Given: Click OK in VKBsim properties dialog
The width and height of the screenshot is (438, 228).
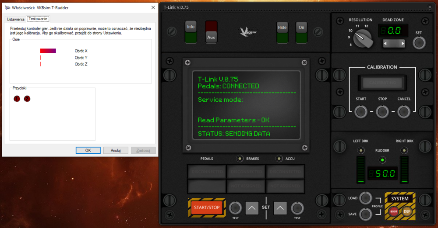Looking at the screenshot, I should tap(88, 151).
